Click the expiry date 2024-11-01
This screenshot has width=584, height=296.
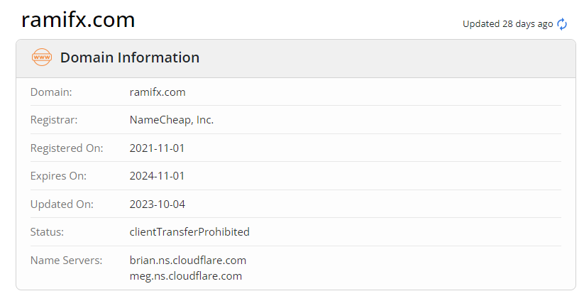click(x=158, y=176)
